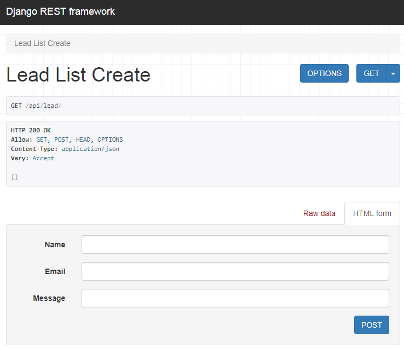Switch to the Raw data tab
The width and height of the screenshot is (404, 349).
319,213
